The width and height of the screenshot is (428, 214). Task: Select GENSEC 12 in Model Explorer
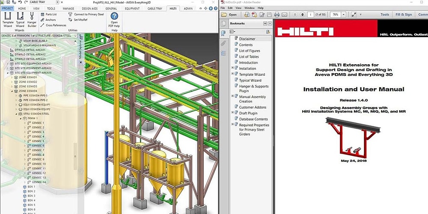39,173
